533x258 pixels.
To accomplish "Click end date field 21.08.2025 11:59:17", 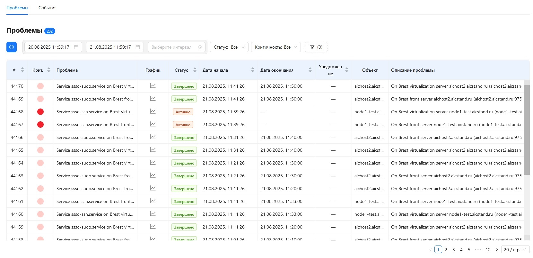I will 115,47.
